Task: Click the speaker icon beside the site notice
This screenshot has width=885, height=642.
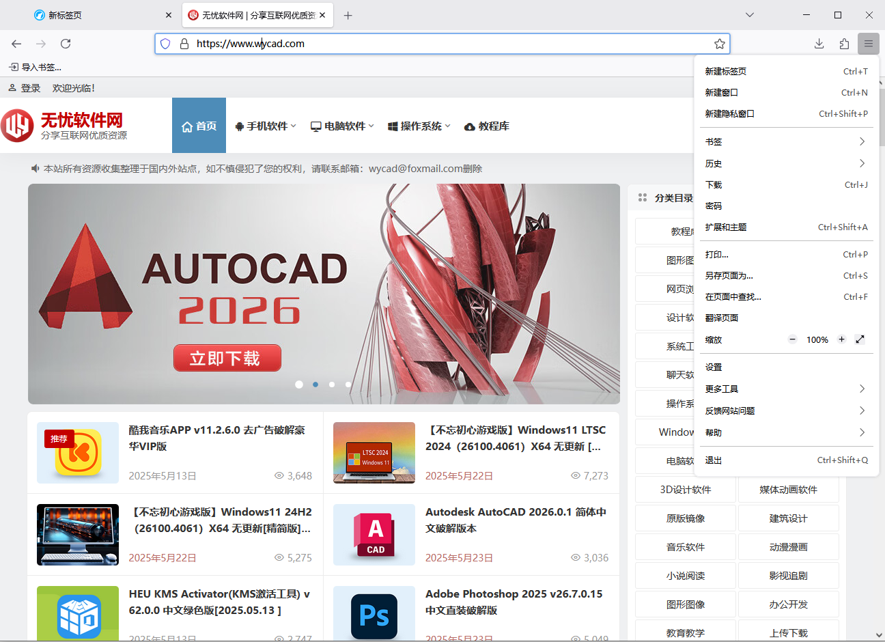Action: [35, 167]
